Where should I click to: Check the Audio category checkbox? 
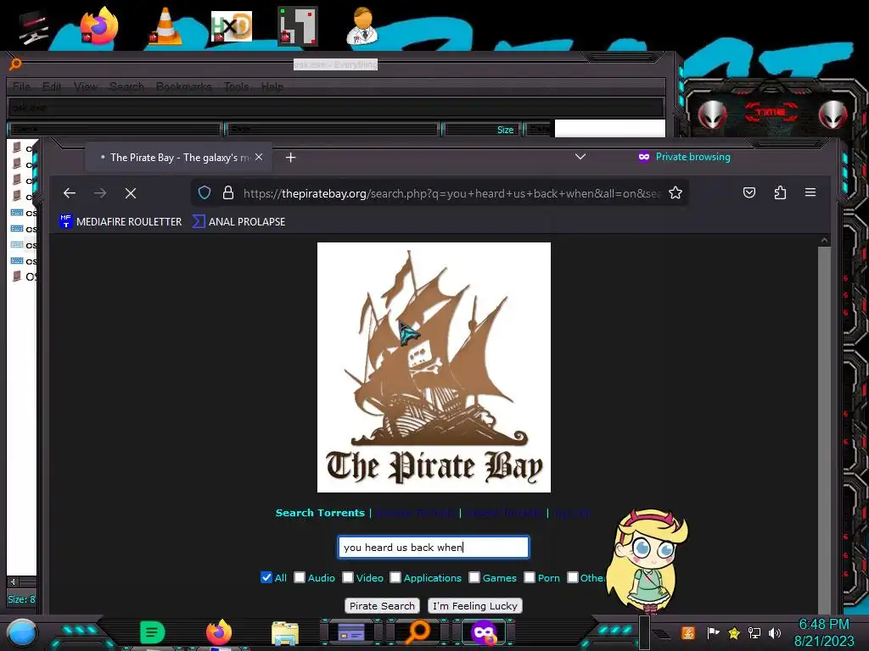300,577
